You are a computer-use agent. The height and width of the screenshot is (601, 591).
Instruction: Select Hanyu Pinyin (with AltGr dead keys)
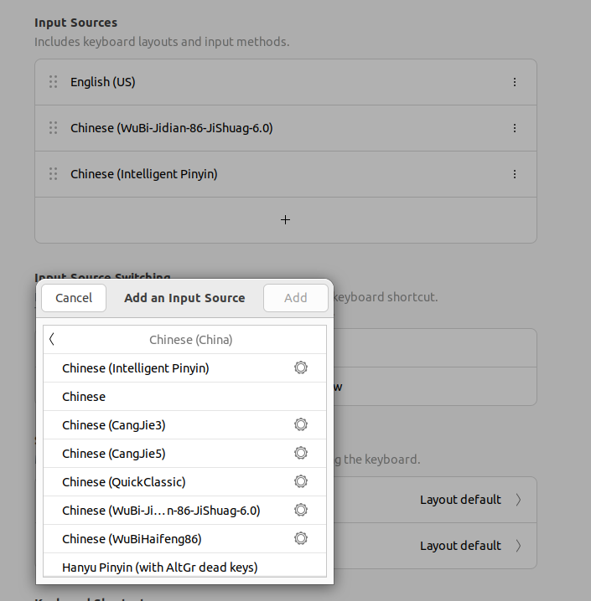point(159,567)
